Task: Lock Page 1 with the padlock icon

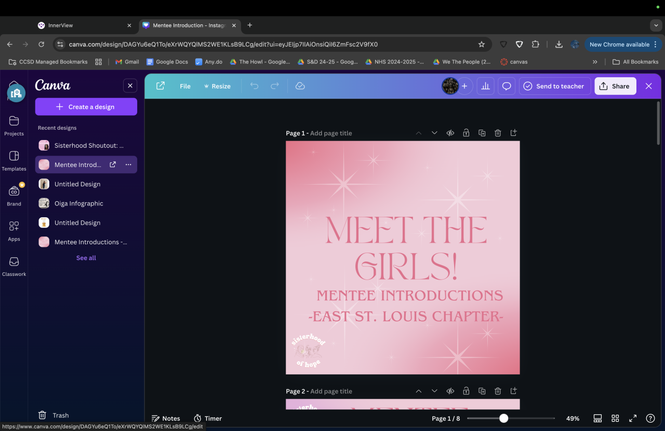Action: (x=466, y=133)
